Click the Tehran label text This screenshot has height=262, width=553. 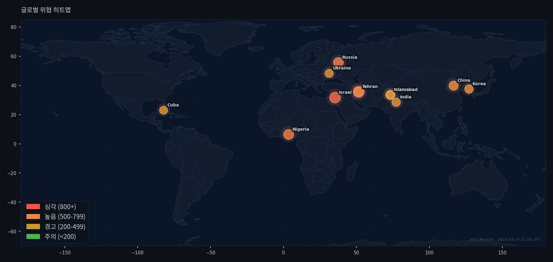pyautogui.click(x=370, y=86)
